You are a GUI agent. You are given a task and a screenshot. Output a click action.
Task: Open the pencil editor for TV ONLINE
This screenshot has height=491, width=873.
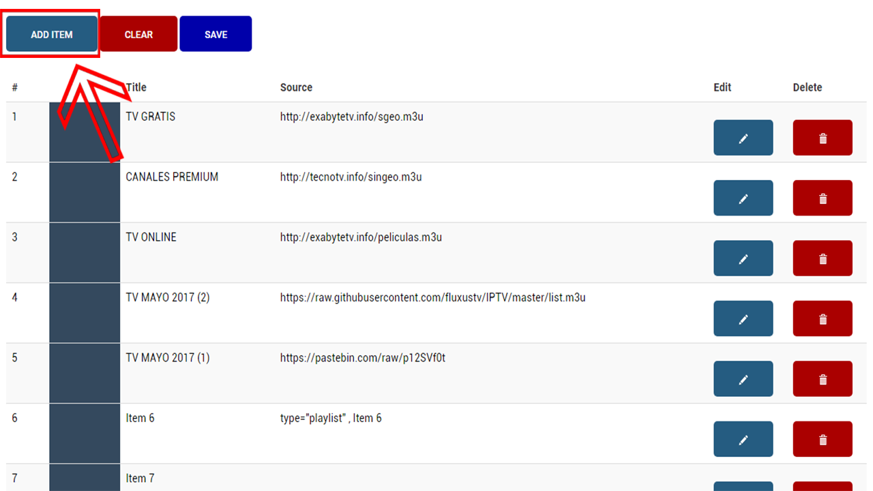(x=743, y=258)
